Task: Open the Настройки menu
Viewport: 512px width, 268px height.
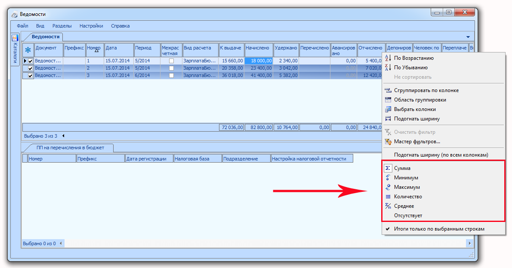Action: 91,26
